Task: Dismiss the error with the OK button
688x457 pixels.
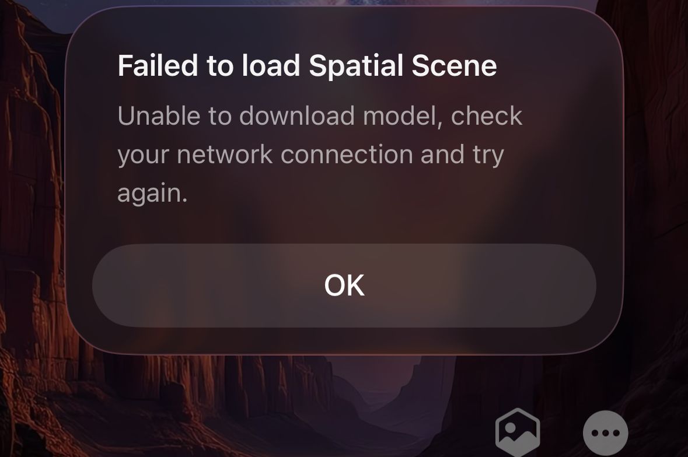Action: [x=344, y=286]
